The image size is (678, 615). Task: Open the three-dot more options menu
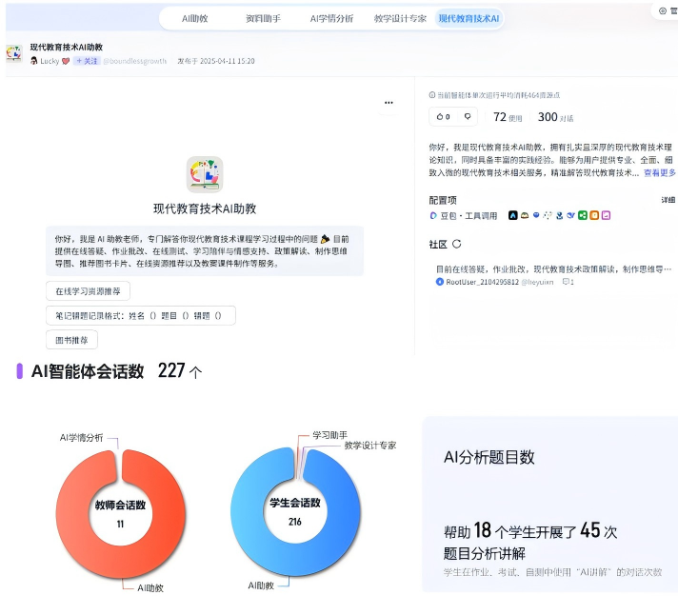pyautogui.click(x=389, y=102)
